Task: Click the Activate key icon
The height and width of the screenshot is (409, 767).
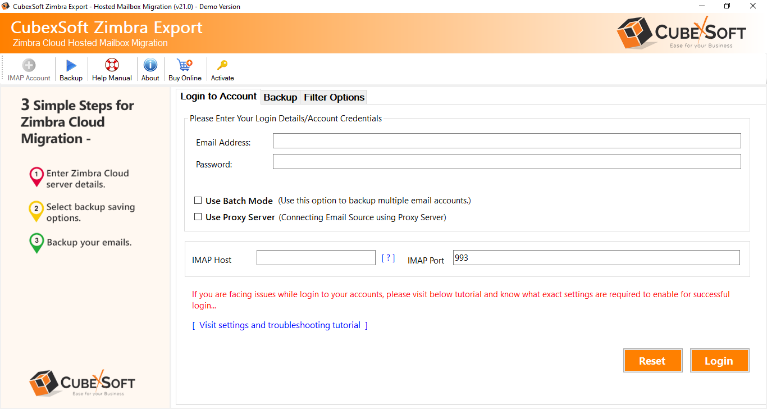Action: 222,65
